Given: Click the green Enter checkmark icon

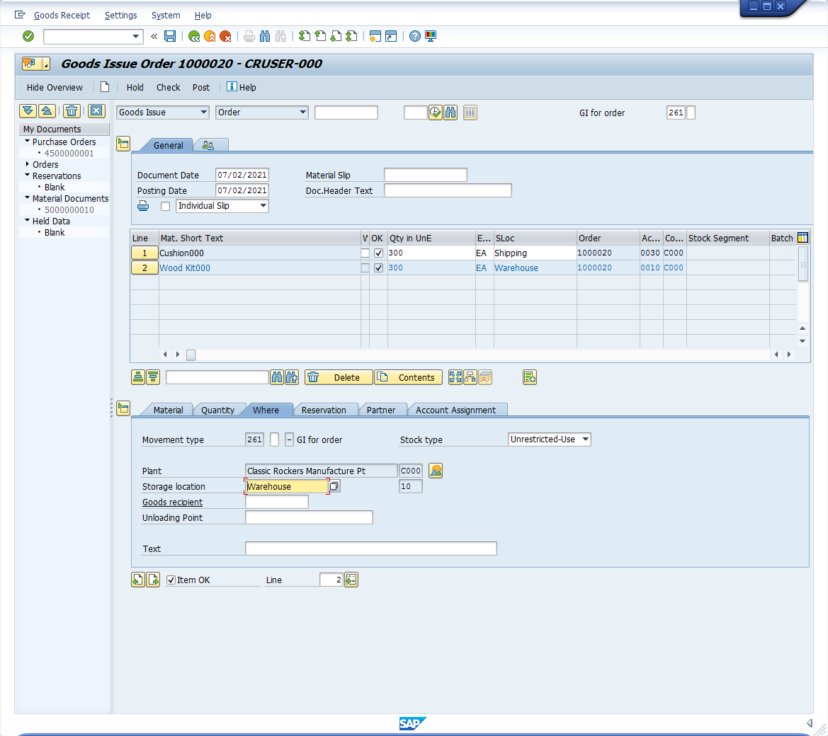Looking at the screenshot, I should coord(28,36).
